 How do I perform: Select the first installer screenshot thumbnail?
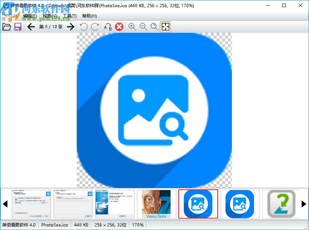tap(31, 204)
